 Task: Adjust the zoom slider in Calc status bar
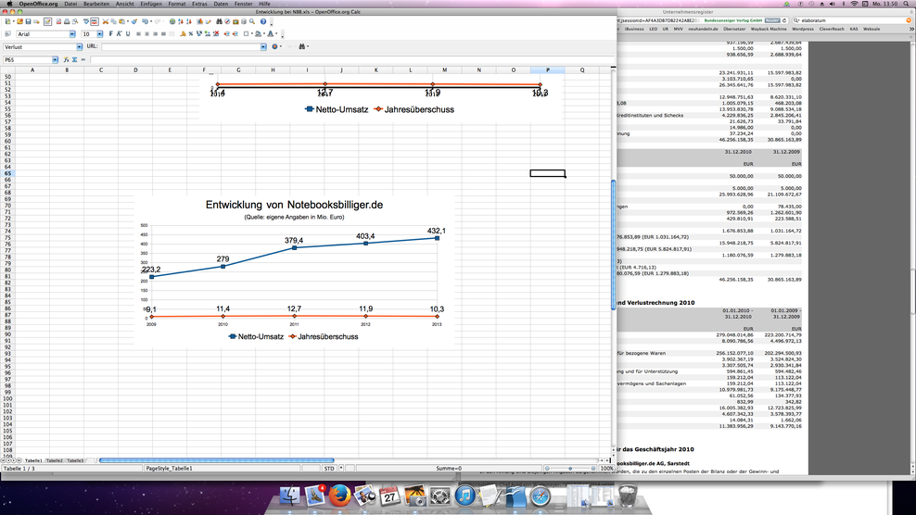570,469
